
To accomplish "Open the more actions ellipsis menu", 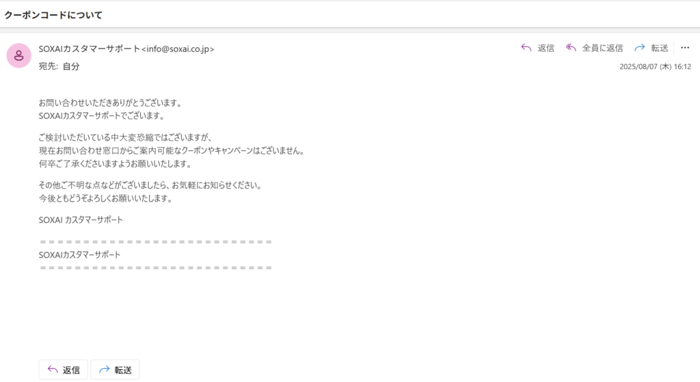I will (x=685, y=48).
